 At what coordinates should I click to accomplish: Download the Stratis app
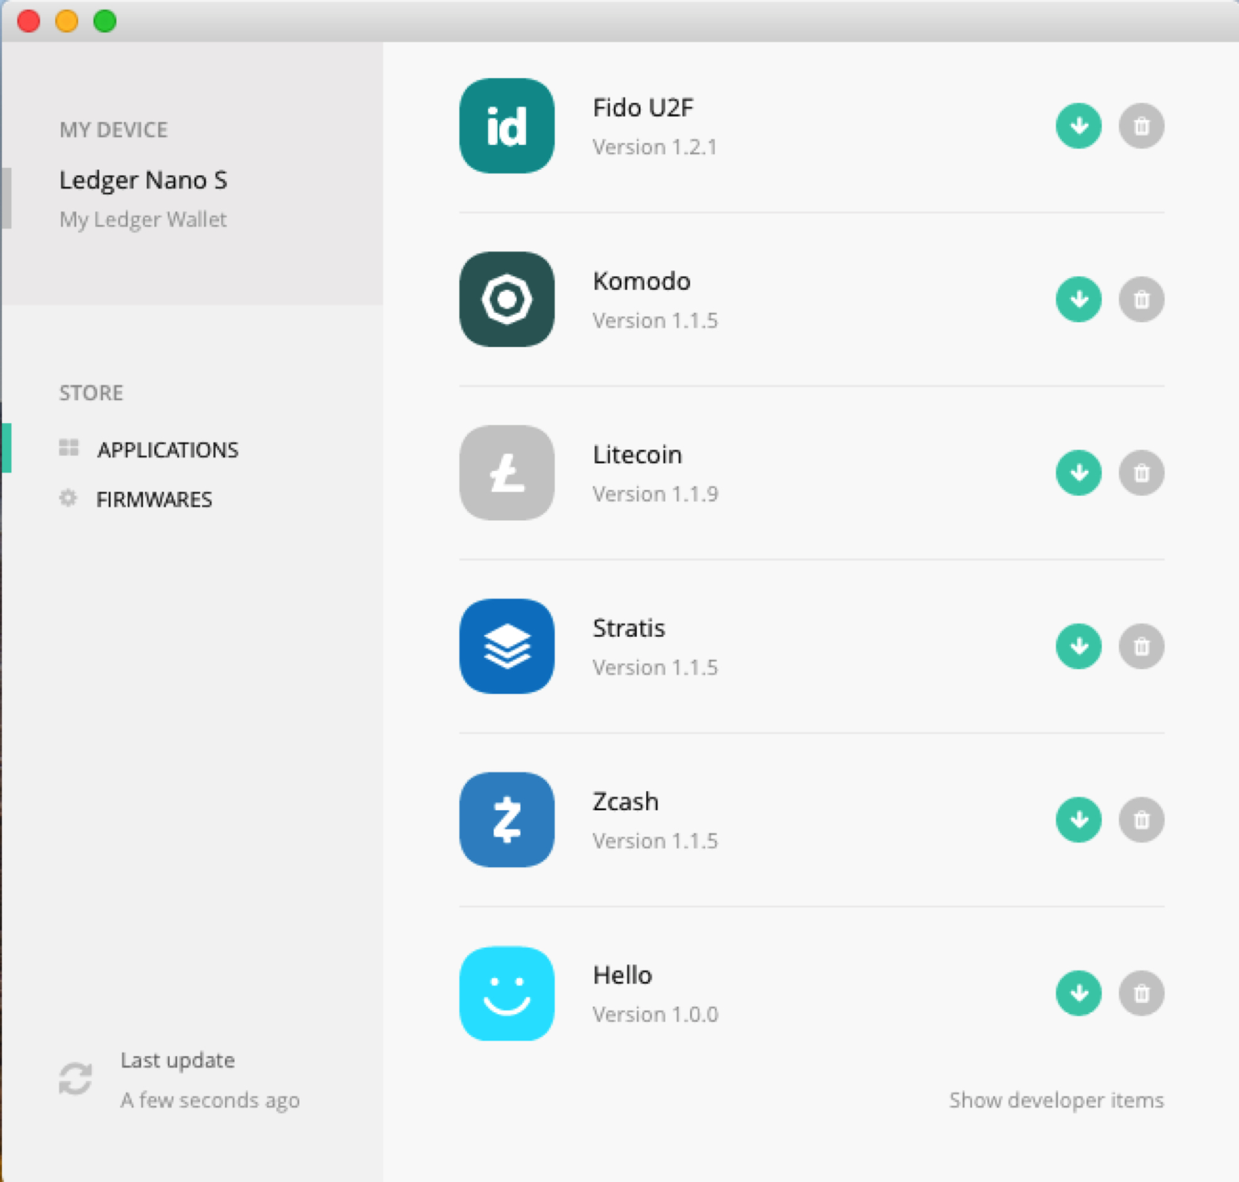pos(1079,646)
